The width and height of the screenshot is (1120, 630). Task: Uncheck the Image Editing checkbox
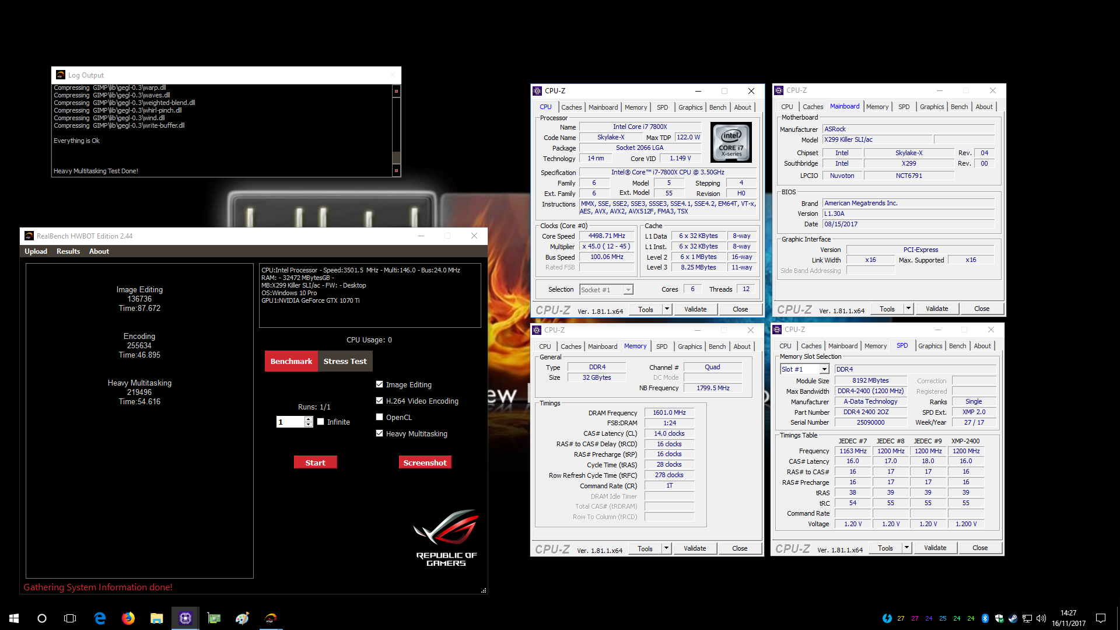[380, 384]
